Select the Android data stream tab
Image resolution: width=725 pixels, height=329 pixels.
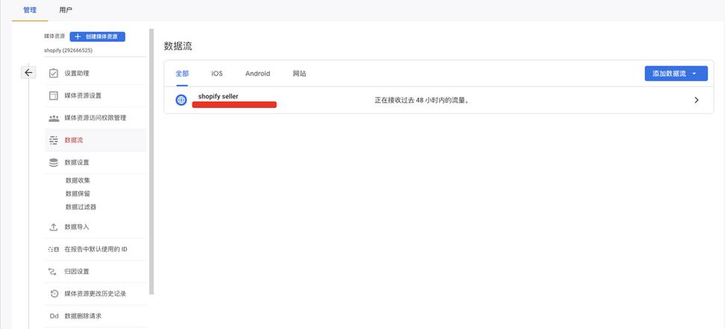258,73
